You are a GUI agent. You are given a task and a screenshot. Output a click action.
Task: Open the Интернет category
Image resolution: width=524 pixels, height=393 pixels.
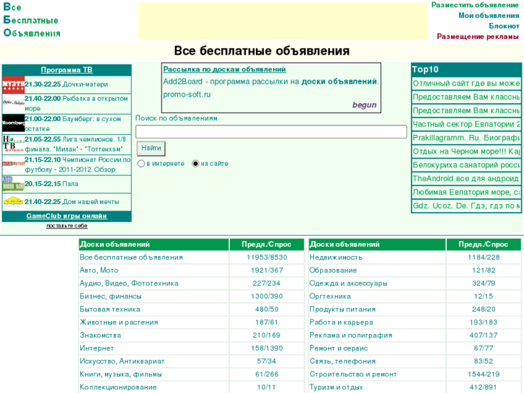point(97,348)
